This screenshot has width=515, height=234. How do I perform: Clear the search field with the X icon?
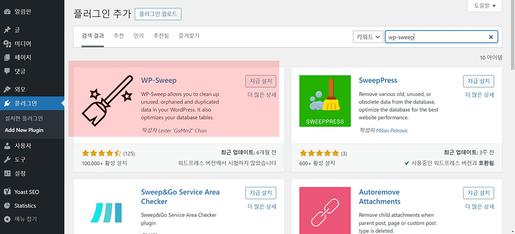[x=491, y=37]
